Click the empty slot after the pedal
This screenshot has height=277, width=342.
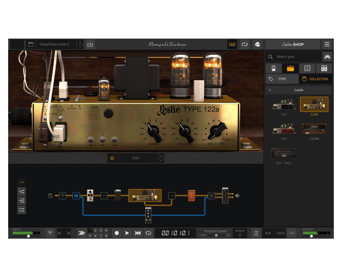point(104,195)
